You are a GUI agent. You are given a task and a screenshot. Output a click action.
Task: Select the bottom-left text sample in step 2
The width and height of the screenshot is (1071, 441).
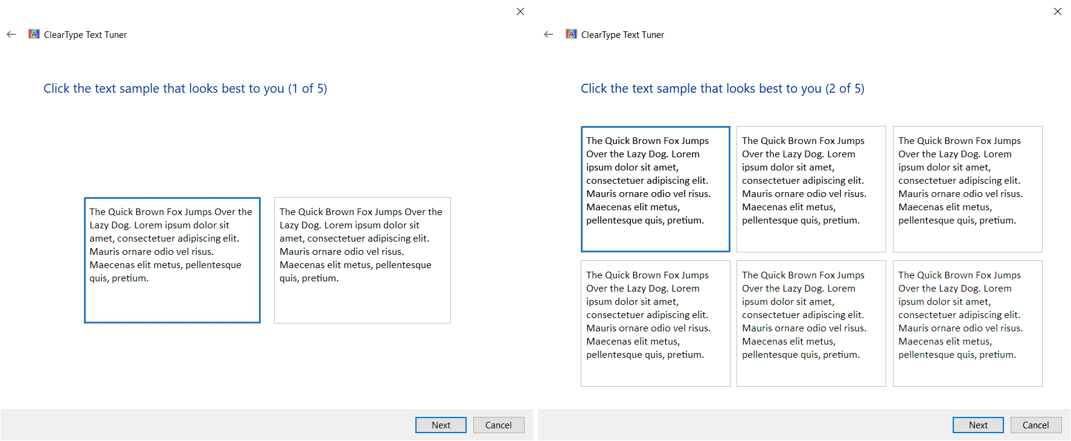656,324
